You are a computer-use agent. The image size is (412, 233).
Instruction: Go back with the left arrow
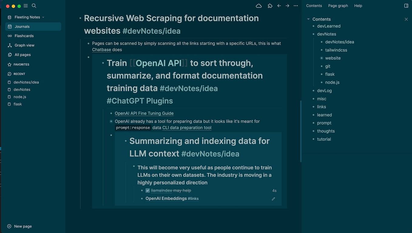click(279, 6)
